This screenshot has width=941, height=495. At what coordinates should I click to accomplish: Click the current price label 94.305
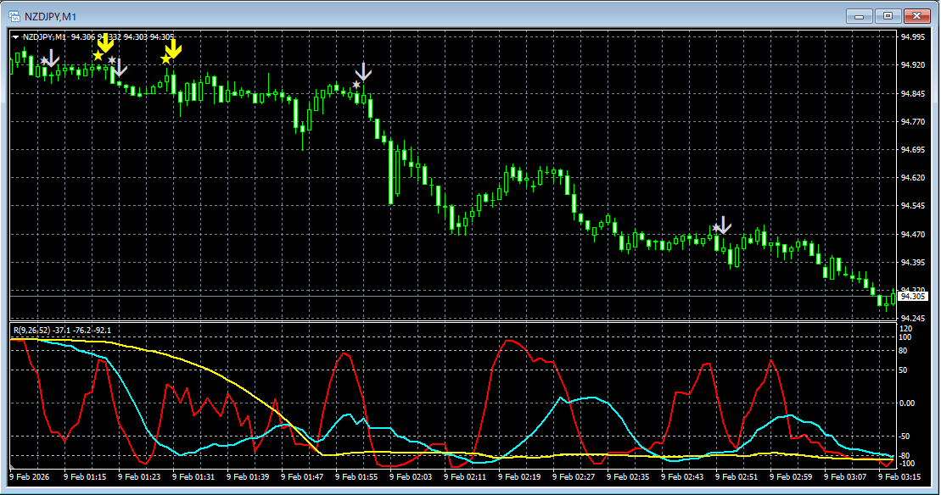[913, 296]
